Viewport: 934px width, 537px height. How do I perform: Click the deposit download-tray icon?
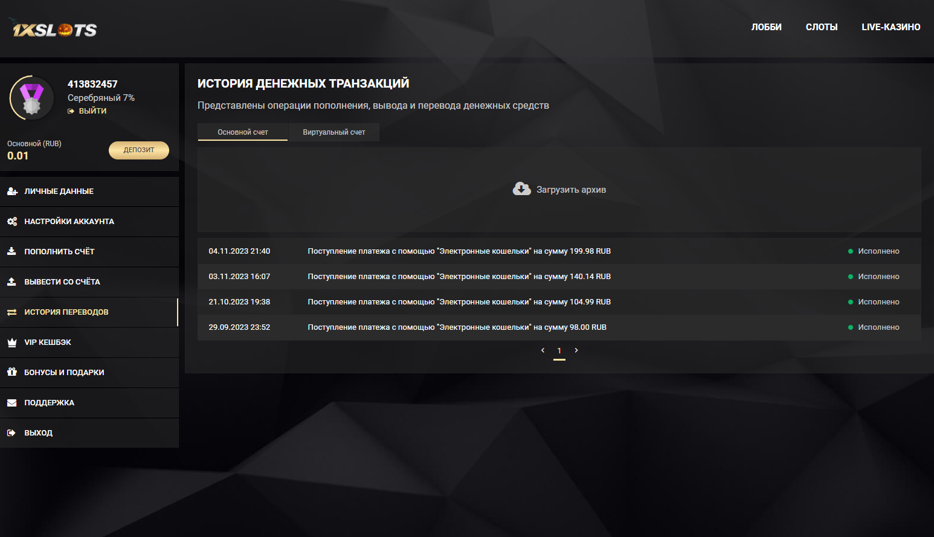pos(11,251)
